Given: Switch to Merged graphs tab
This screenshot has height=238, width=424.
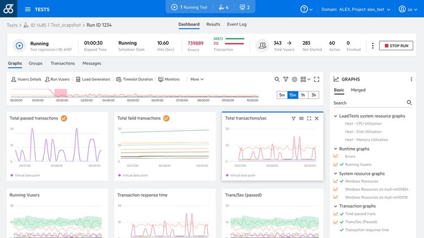Looking at the screenshot, I should coord(358,90).
